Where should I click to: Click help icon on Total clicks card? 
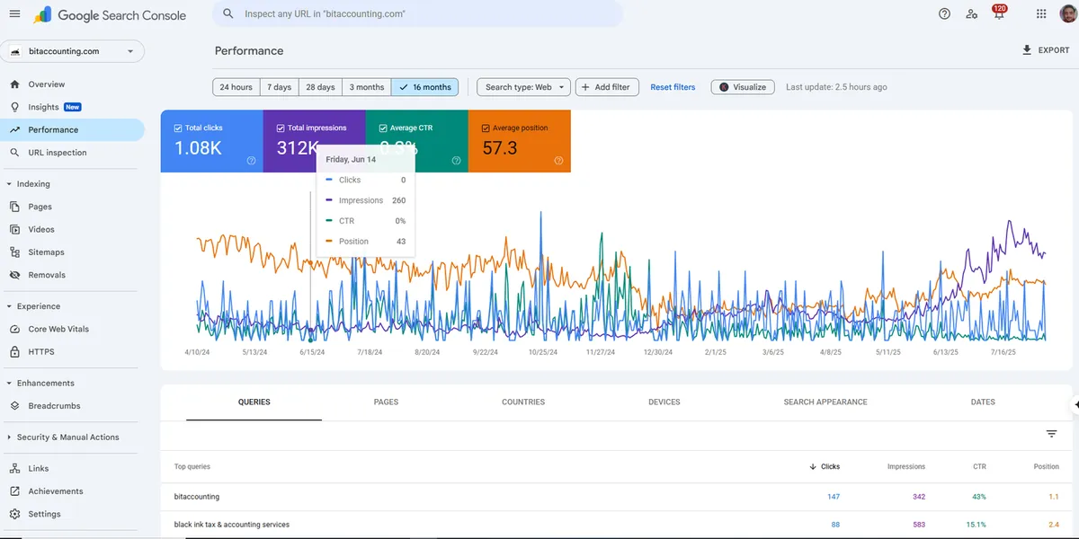251,161
